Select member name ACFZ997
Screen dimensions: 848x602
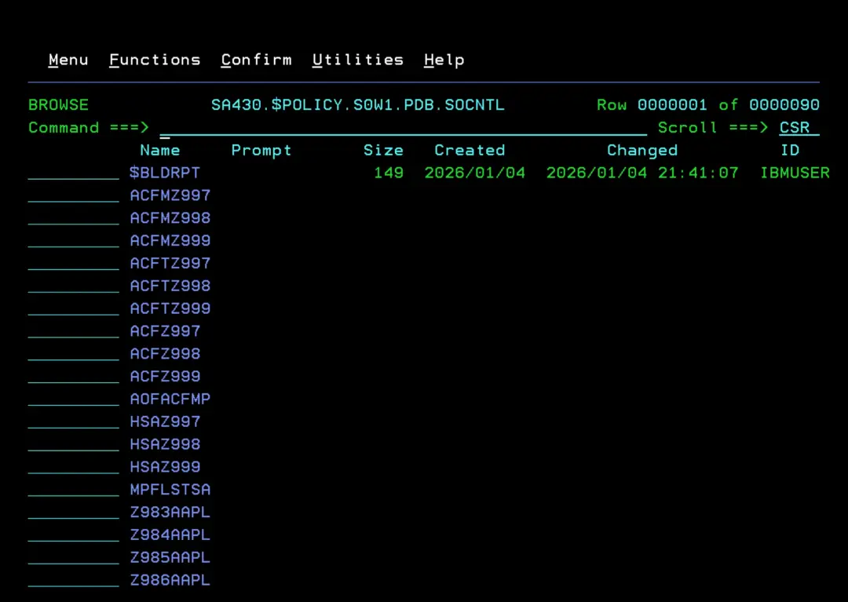click(x=165, y=331)
